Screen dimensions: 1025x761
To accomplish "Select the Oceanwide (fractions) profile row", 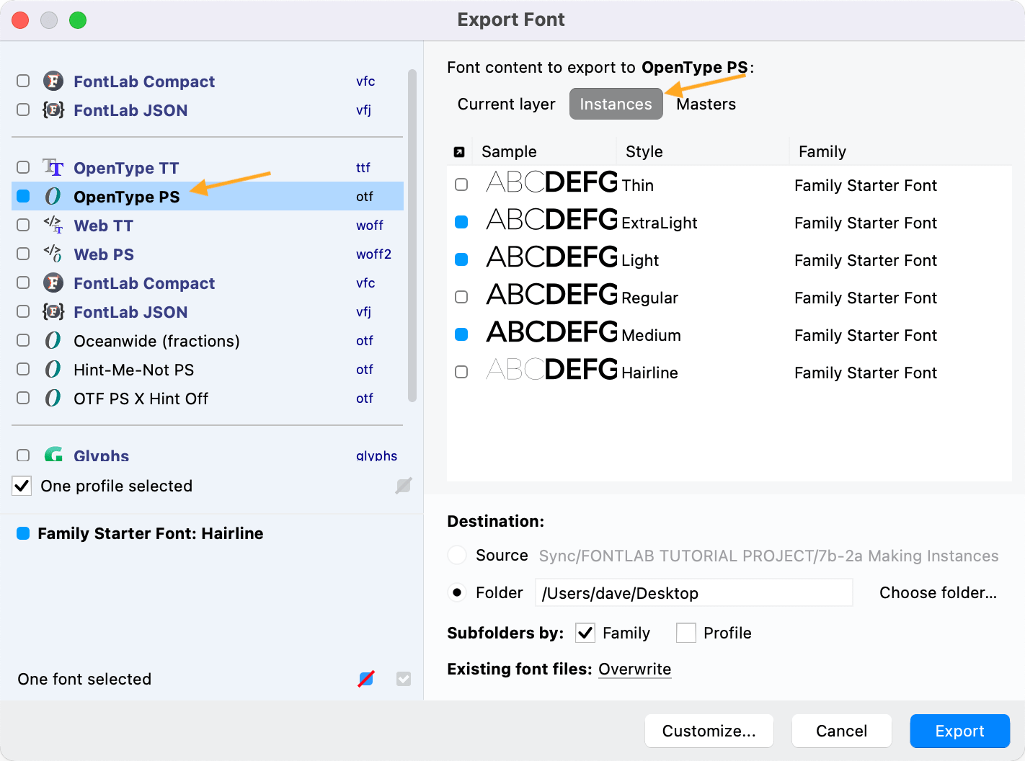I will tap(208, 340).
